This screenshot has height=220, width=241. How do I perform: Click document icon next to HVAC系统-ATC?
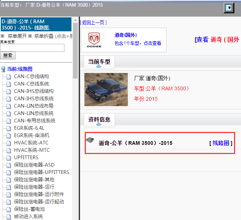click(9, 143)
